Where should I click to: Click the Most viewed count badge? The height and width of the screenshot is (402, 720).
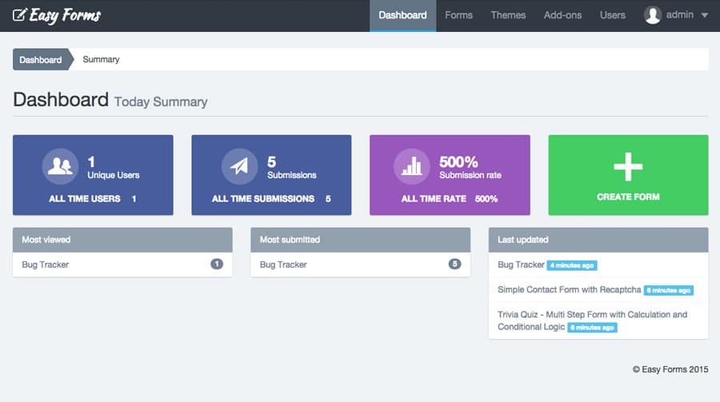click(216, 265)
